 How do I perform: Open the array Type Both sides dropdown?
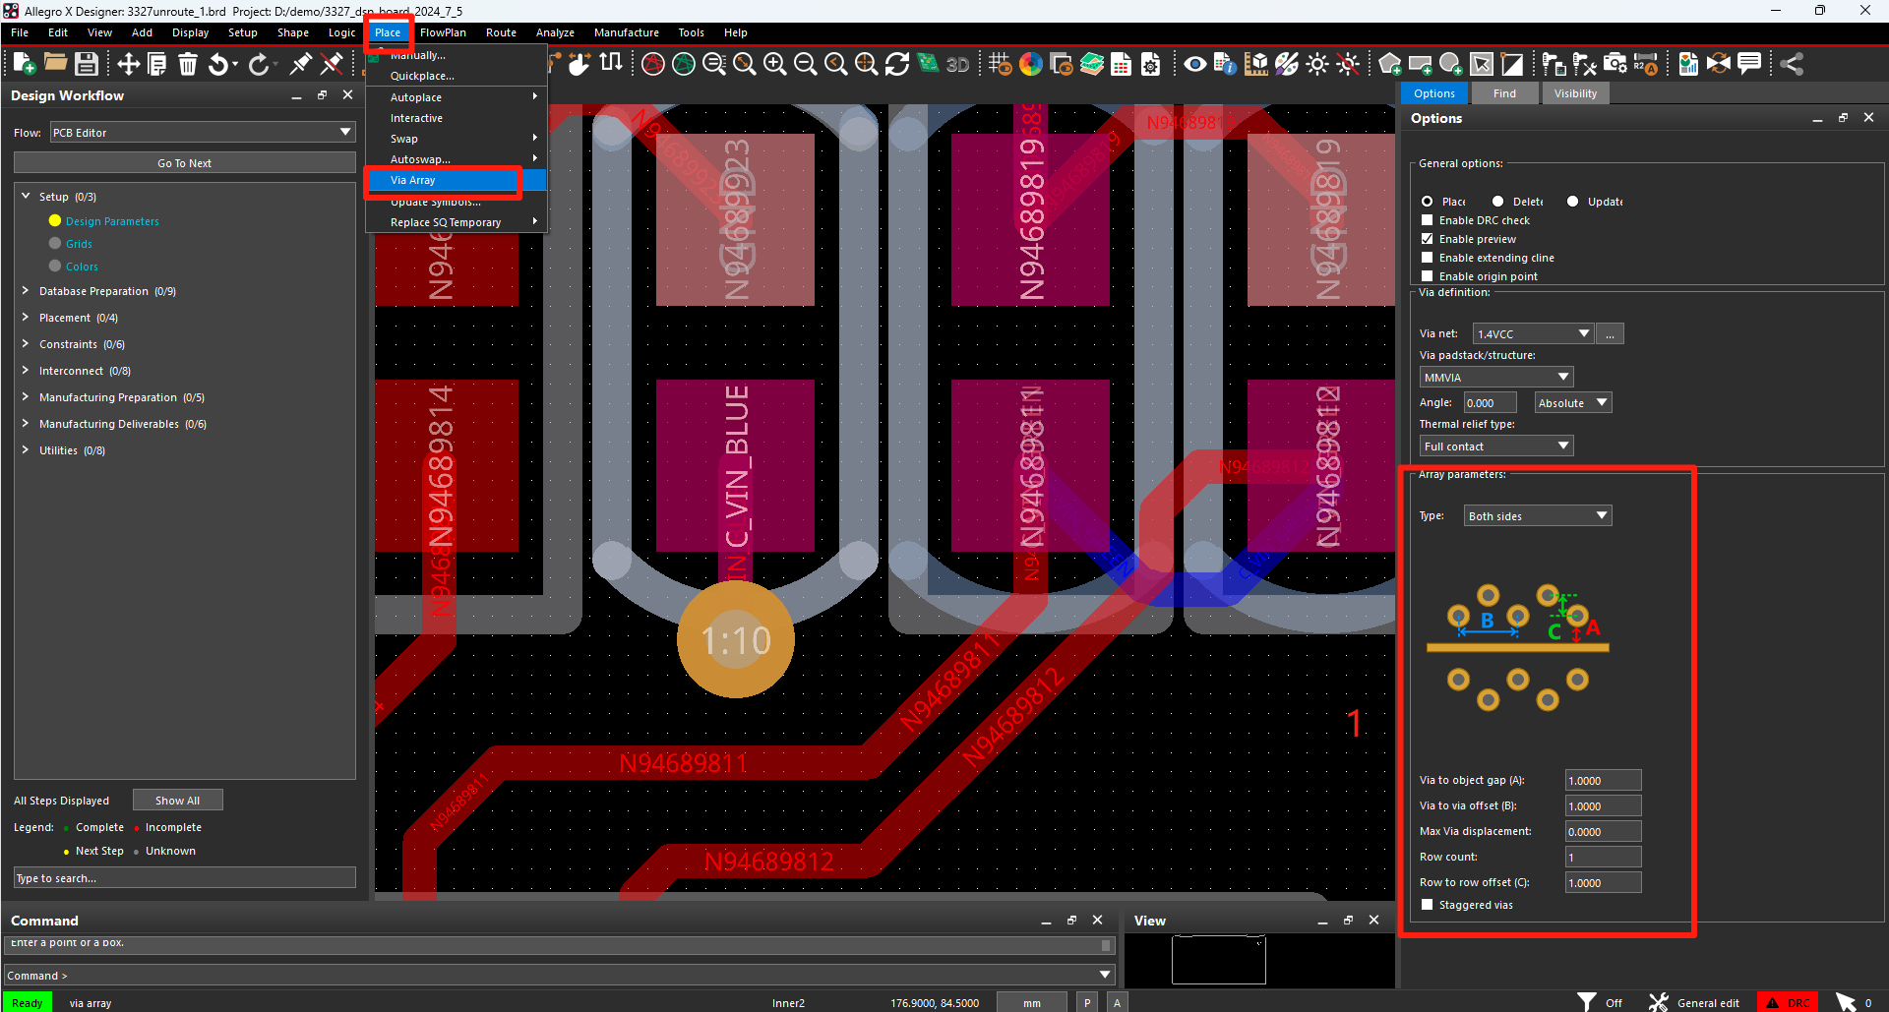1537,516
